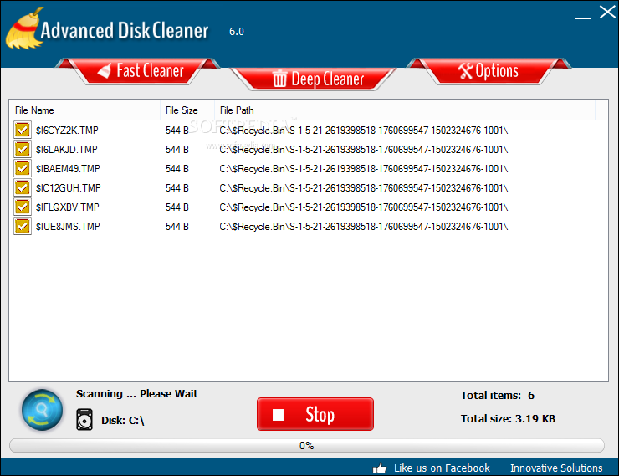Select the $I6CYZ2K.TMP file name
This screenshot has width=619, height=476.
(x=67, y=131)
